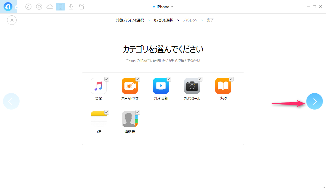Uncheck the ホームビデオ checkbox
326x189 pixels.
point(138,79)
